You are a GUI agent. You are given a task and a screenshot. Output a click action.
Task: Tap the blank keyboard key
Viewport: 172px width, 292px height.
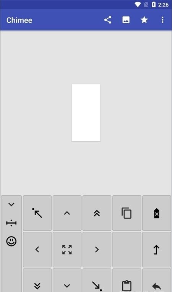click(127, 250)
